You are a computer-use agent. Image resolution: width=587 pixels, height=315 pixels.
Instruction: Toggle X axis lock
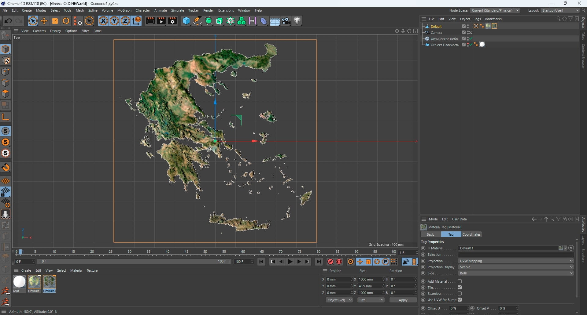point(103,21)
